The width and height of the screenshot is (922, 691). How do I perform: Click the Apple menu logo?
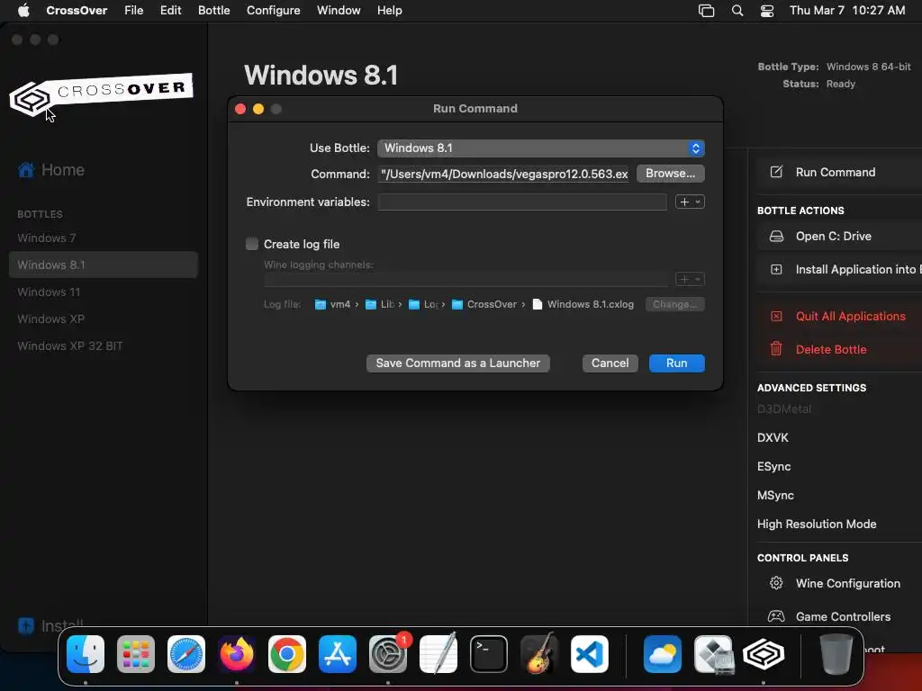pyautogui.click(x=23, y=10)
